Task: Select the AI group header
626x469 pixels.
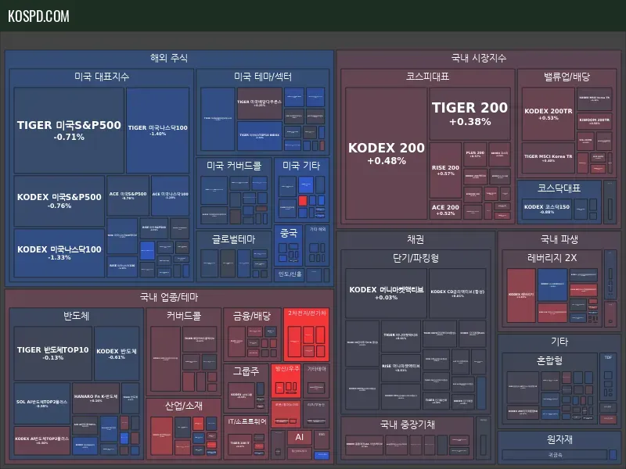Action: [x=300, y=437]
